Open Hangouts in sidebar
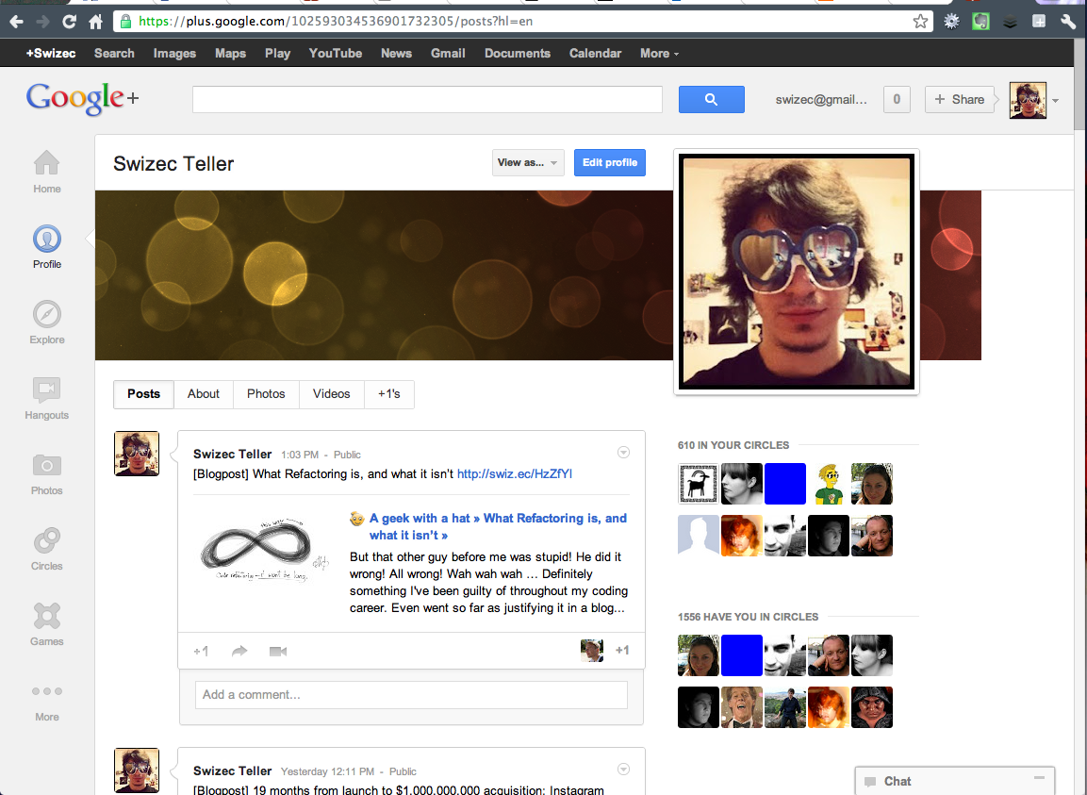This screenshot has width=1087, height=795. 47,399
